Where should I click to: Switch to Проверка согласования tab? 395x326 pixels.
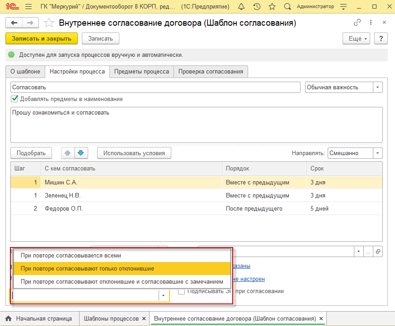click(211, 72)
